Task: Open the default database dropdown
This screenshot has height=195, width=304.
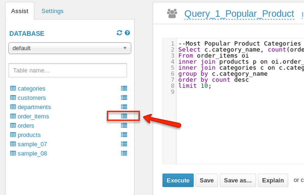Action: coord(70,48)
